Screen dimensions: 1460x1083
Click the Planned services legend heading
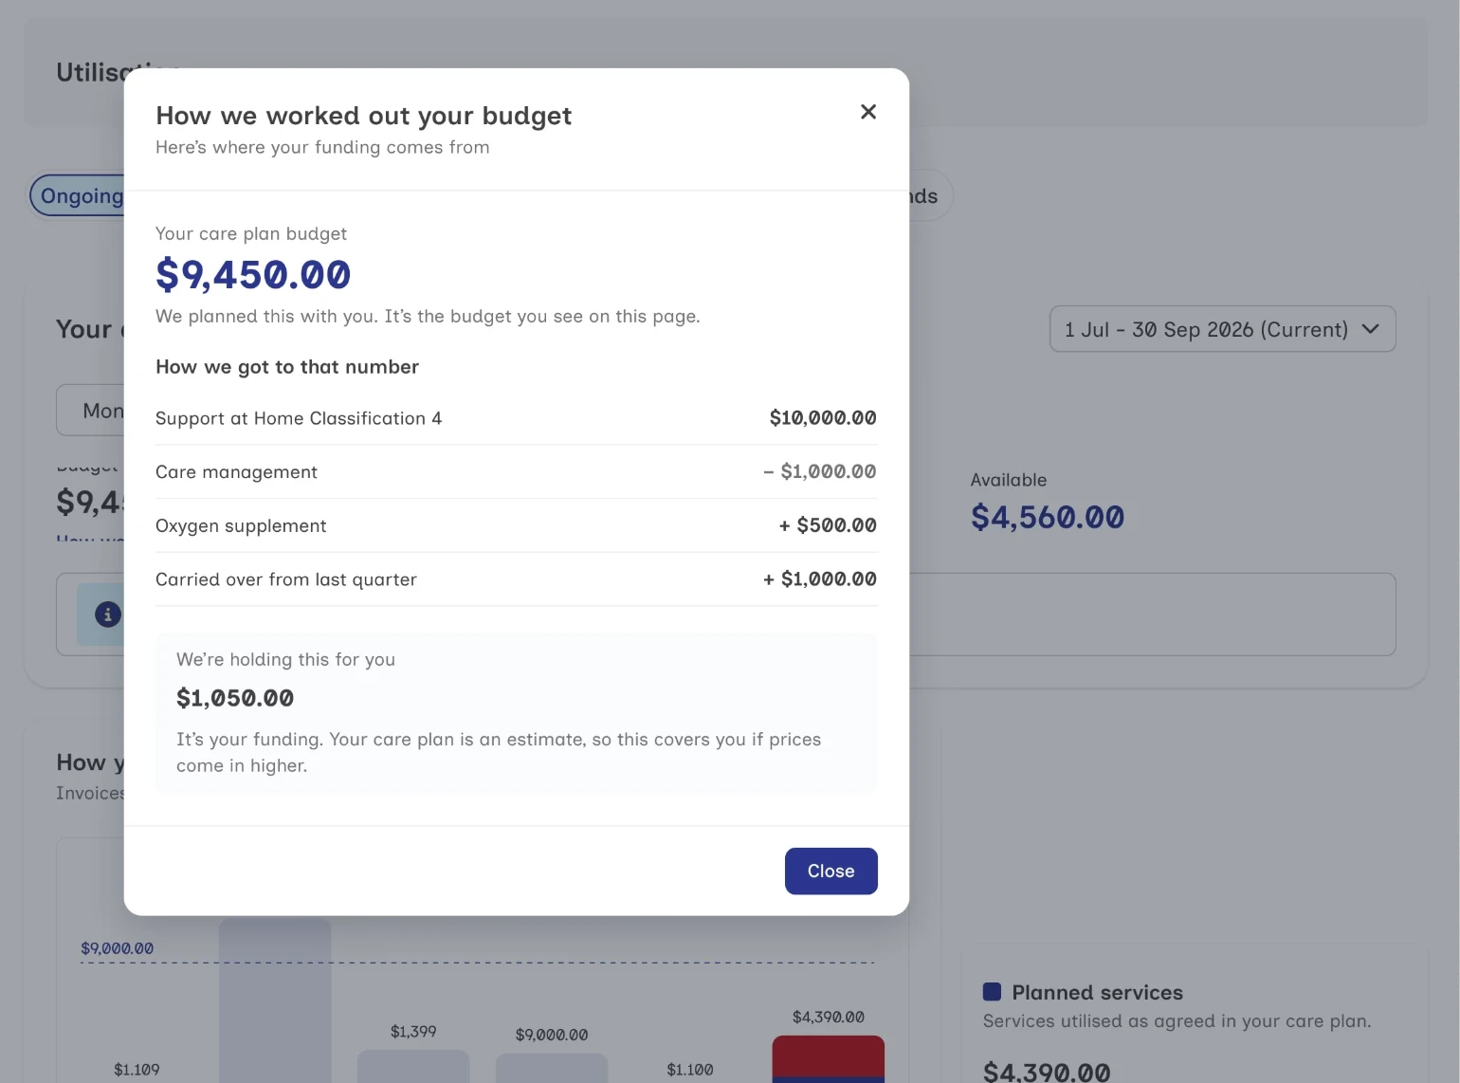click(x=1097, y=993)
